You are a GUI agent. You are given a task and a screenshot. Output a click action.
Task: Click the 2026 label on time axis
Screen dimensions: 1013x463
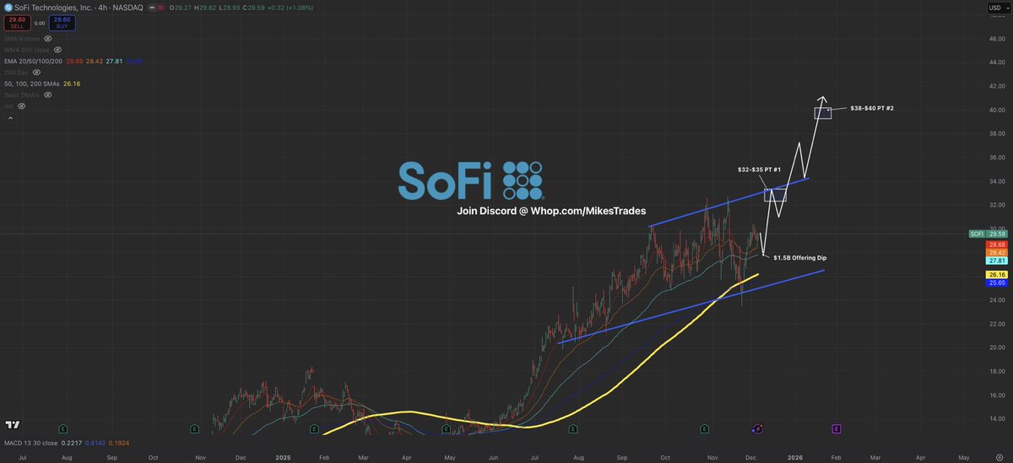click(x=795, y=456)
